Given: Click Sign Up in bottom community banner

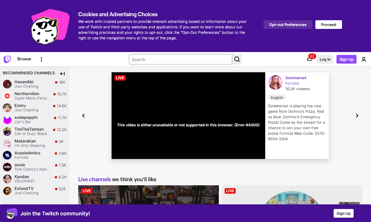Looking at the screenshot, I should 343,213.
